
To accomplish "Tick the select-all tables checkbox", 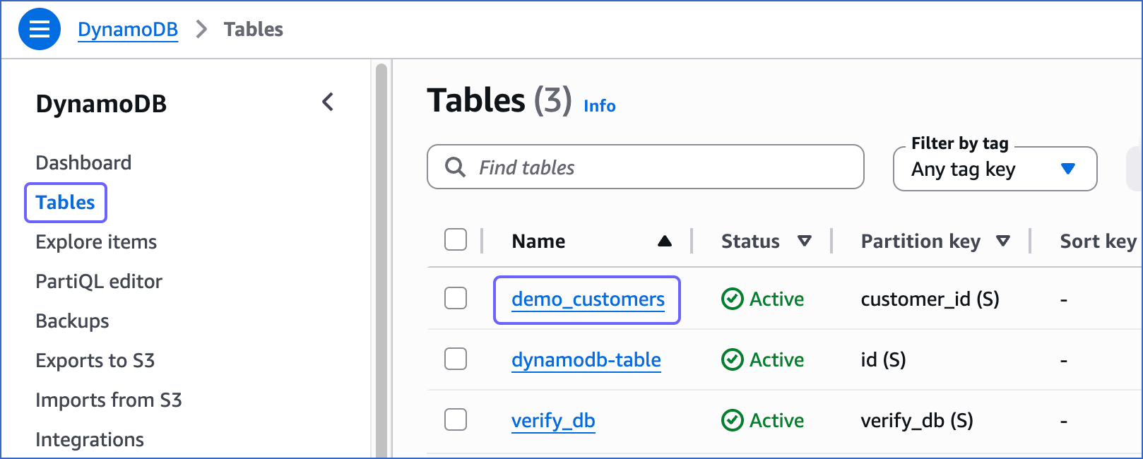I will click(456, 239).
